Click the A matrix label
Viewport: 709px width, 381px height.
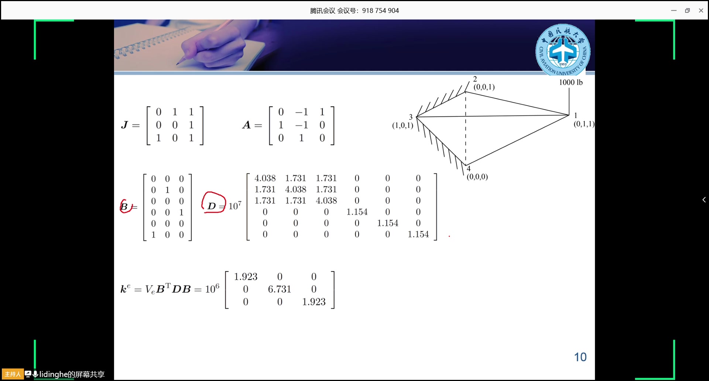[246, 125]
